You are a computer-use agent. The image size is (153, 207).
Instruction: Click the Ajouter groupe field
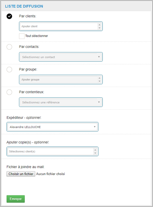coord(61,80)
